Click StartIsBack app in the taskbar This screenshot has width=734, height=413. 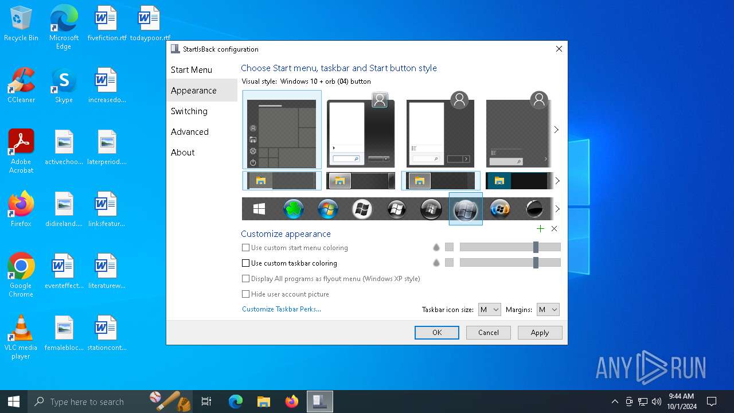pos(319,402)
